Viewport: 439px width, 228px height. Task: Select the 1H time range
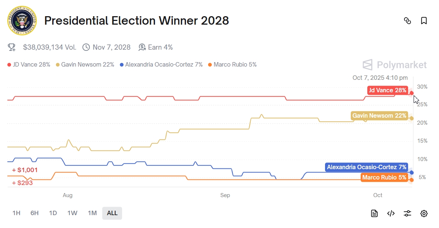click(x=16, y=213)
